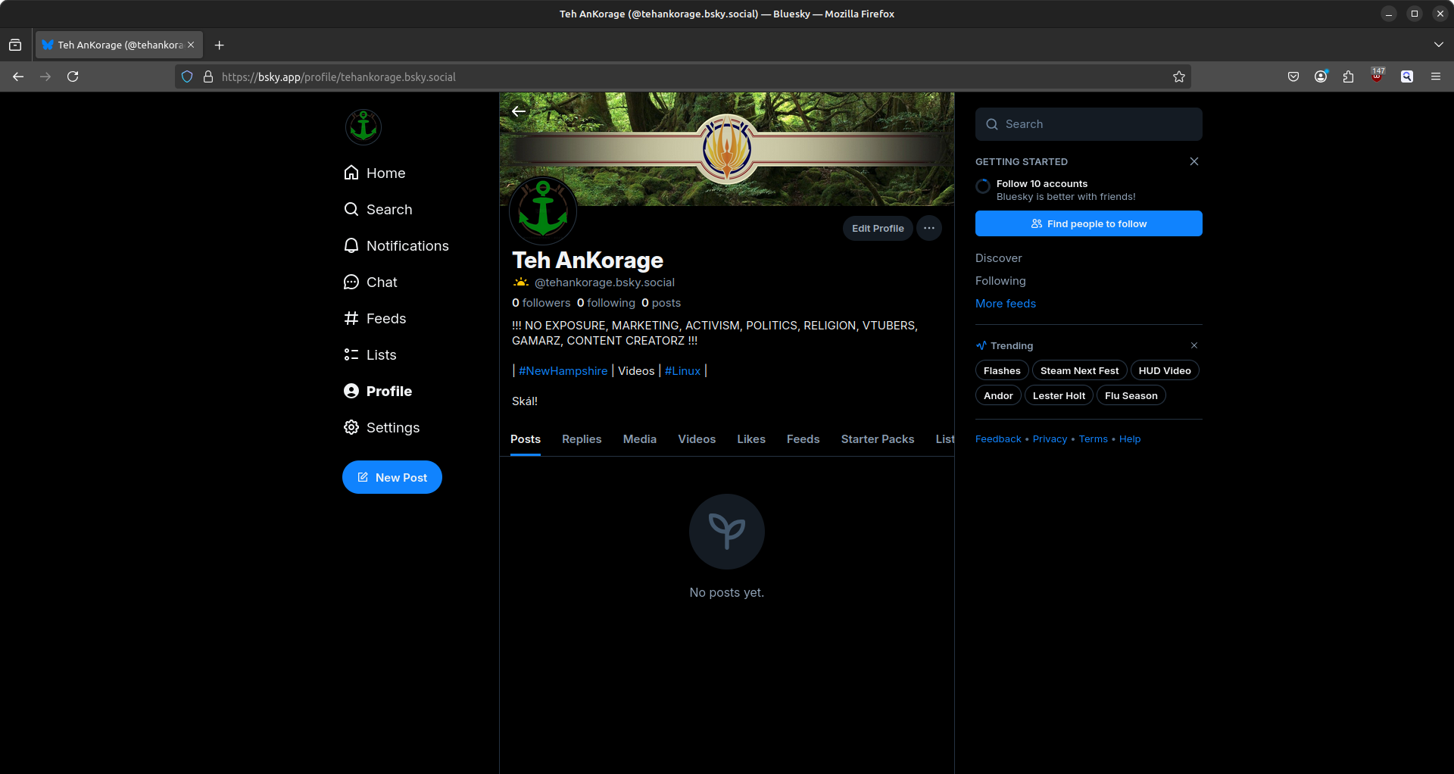
Task: Click the address bar URL
Action: coord(339,76)
